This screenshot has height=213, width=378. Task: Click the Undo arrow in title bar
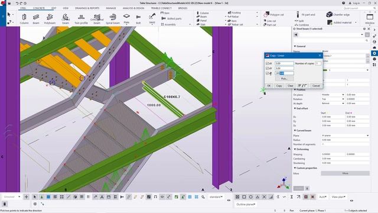pos(17,3)
